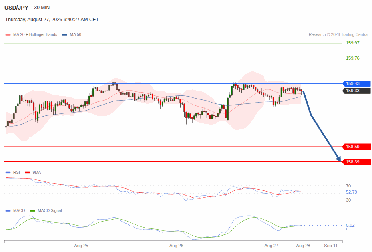Viewport: 372px width, 252px height.
Task: Click the USD/JPY chart title
Action: [16, 8]
